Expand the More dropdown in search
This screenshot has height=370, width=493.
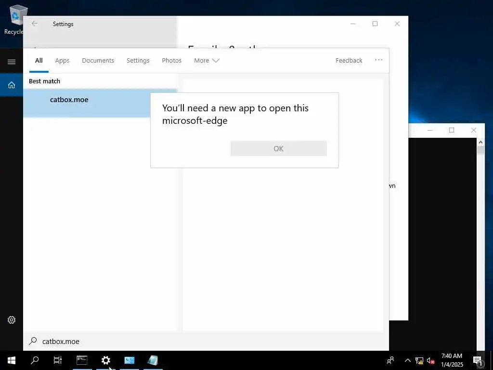click(x=207, y=60)
